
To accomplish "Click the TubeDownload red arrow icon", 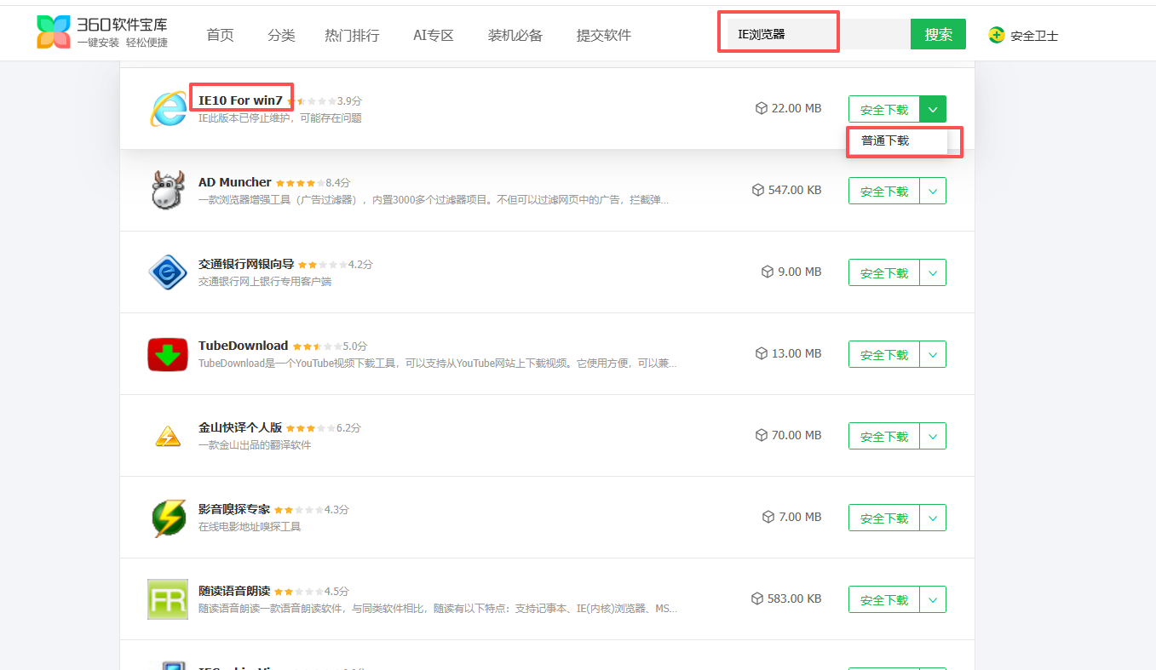I will click(168, 354).
